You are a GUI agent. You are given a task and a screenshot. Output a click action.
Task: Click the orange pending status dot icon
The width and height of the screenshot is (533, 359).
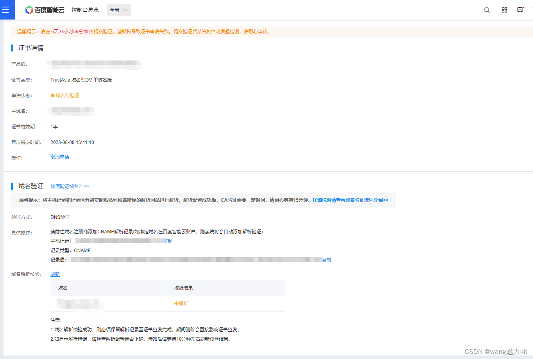[52, 95]
